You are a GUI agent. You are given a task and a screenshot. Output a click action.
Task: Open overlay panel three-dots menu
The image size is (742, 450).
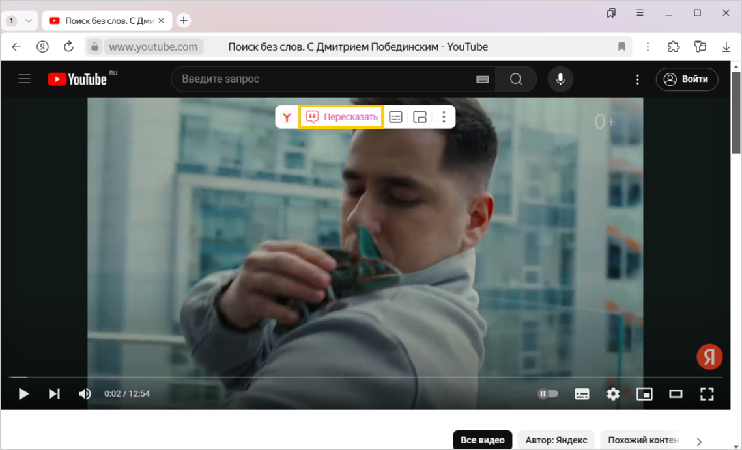(444, 117)
